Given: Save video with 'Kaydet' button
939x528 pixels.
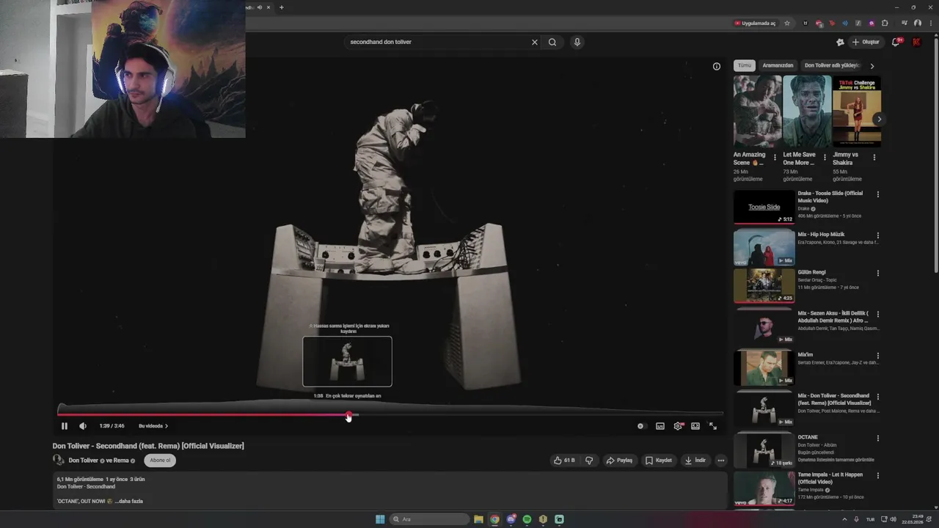Looking at the screenshot, I should (658, 461).
